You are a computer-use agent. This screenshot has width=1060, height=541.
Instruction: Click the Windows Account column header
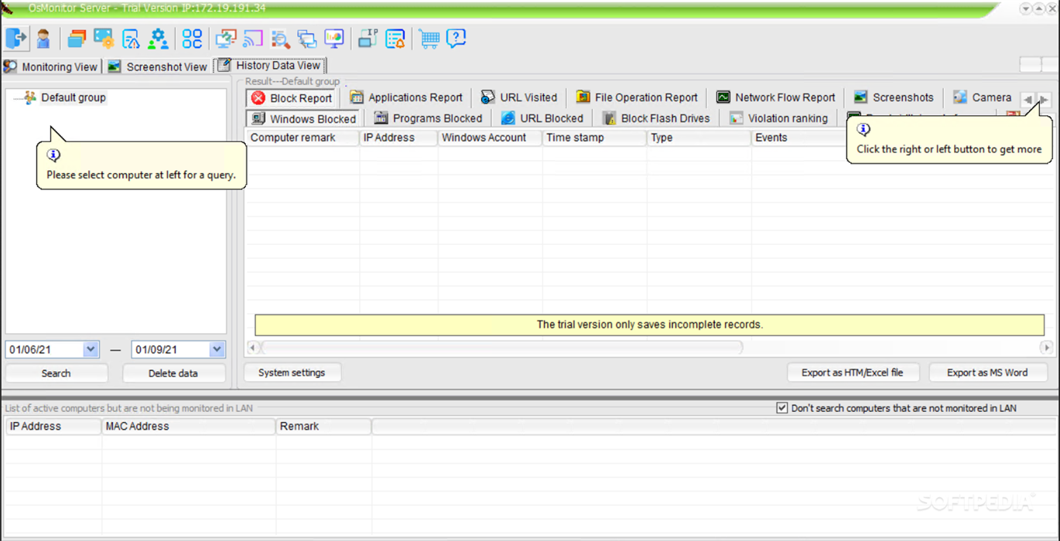pyautogui.click(x=491, y=138)
